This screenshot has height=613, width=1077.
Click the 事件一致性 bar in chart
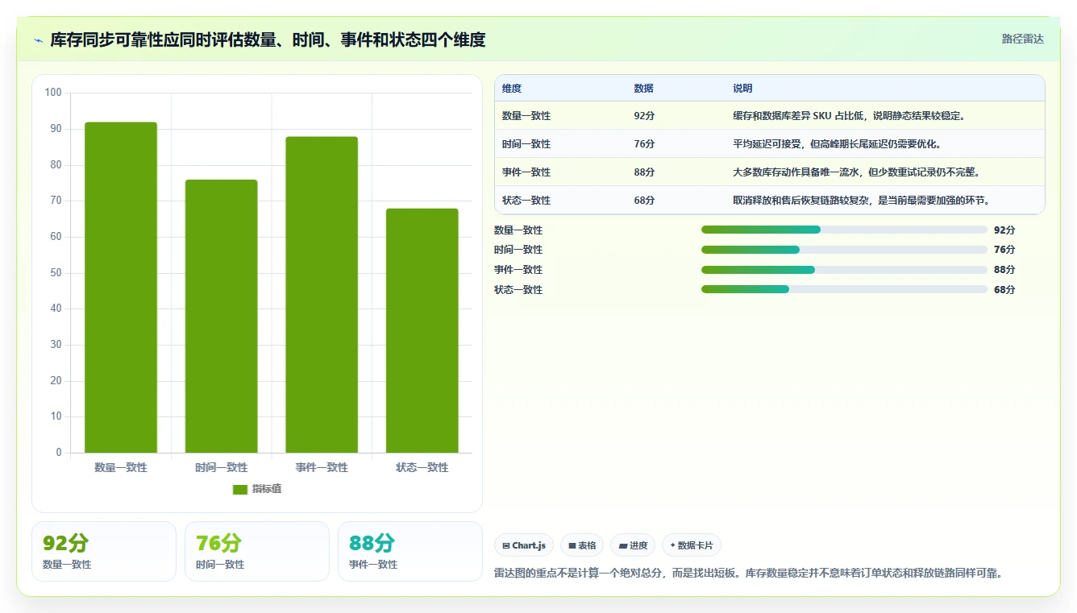tap(322, 295)
